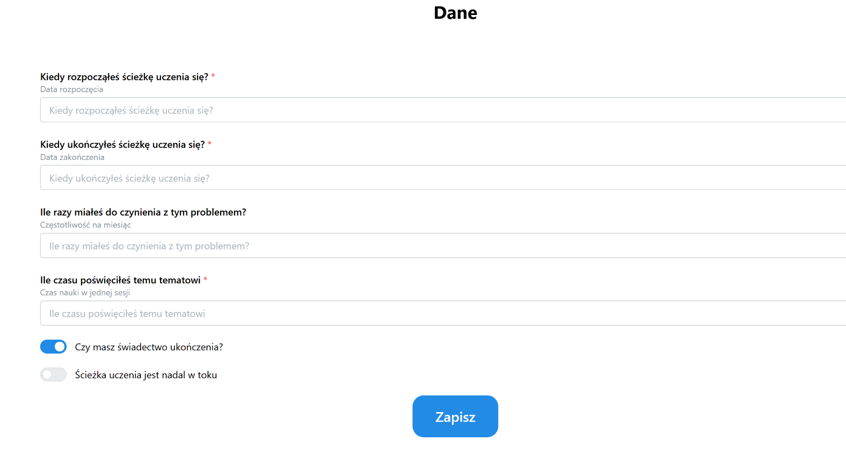This screenshot has width=846, height=455.
Task: Click the red asterisk beside end date question
Action: [209, 143]
